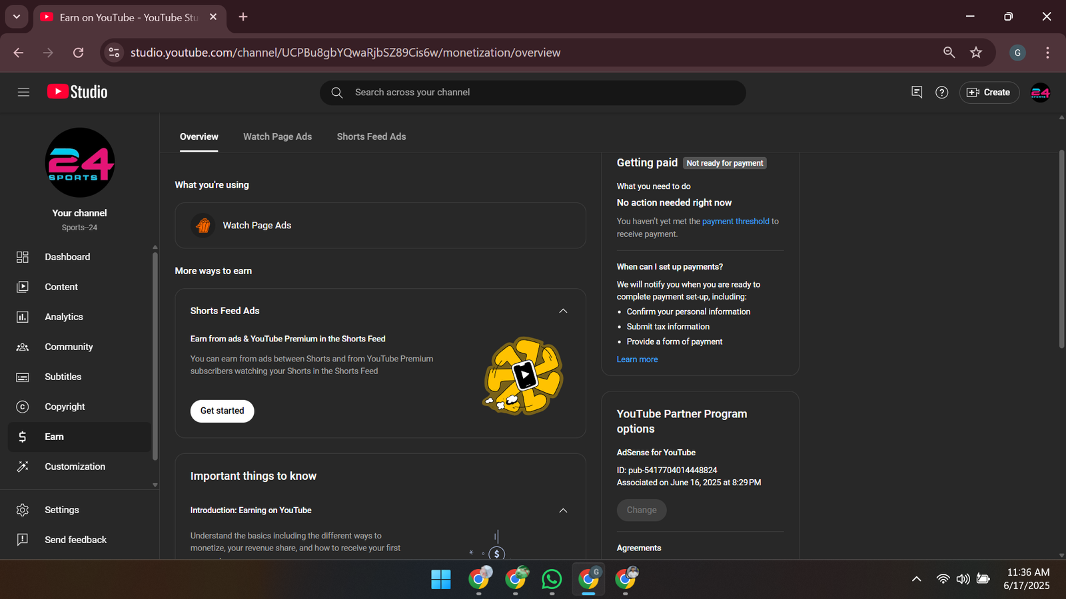Bookmark this page with star icon
The width and height of the screenshot is (1066, 599).
click(x=976, y=53)
